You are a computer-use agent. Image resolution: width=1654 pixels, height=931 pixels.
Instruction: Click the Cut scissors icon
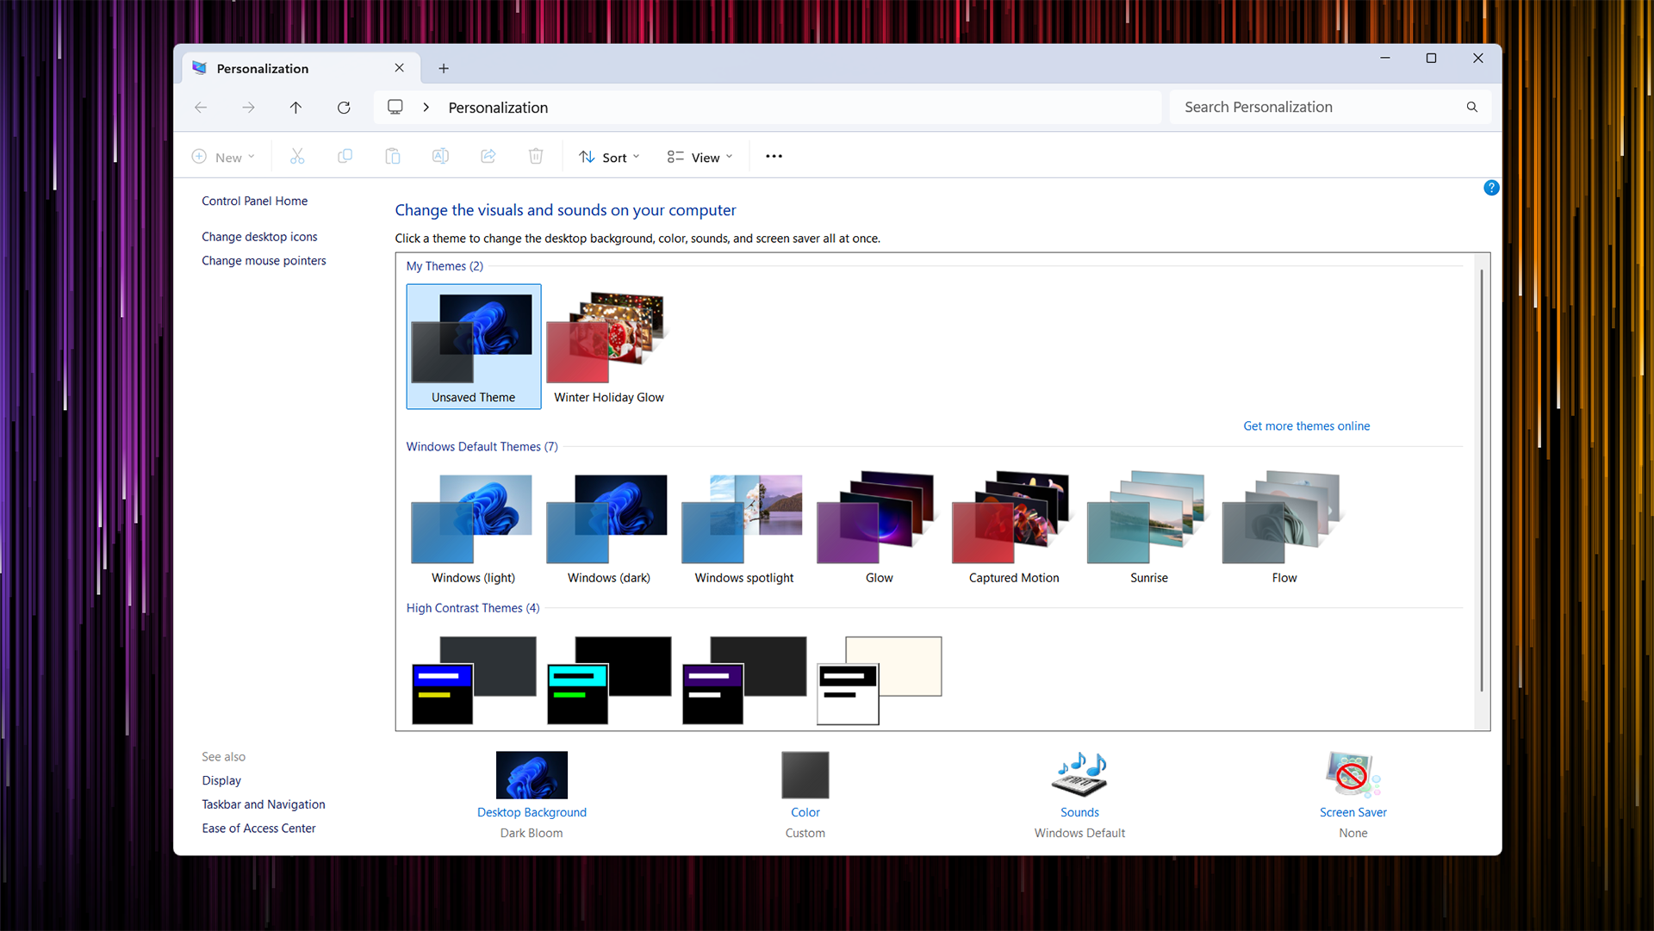(x=297, y=157)
